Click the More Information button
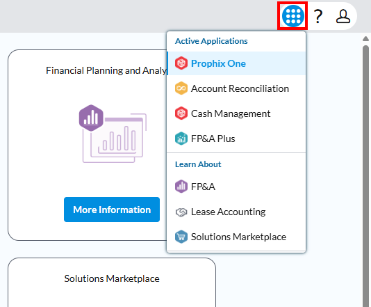The image size is (371, 307). point(112,210)
